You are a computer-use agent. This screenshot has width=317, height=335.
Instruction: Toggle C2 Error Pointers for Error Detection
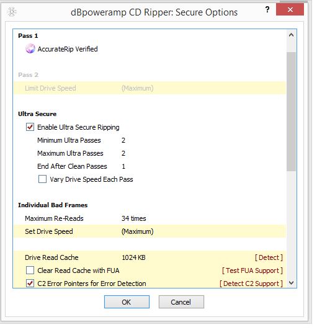click(x=30, y=284)
